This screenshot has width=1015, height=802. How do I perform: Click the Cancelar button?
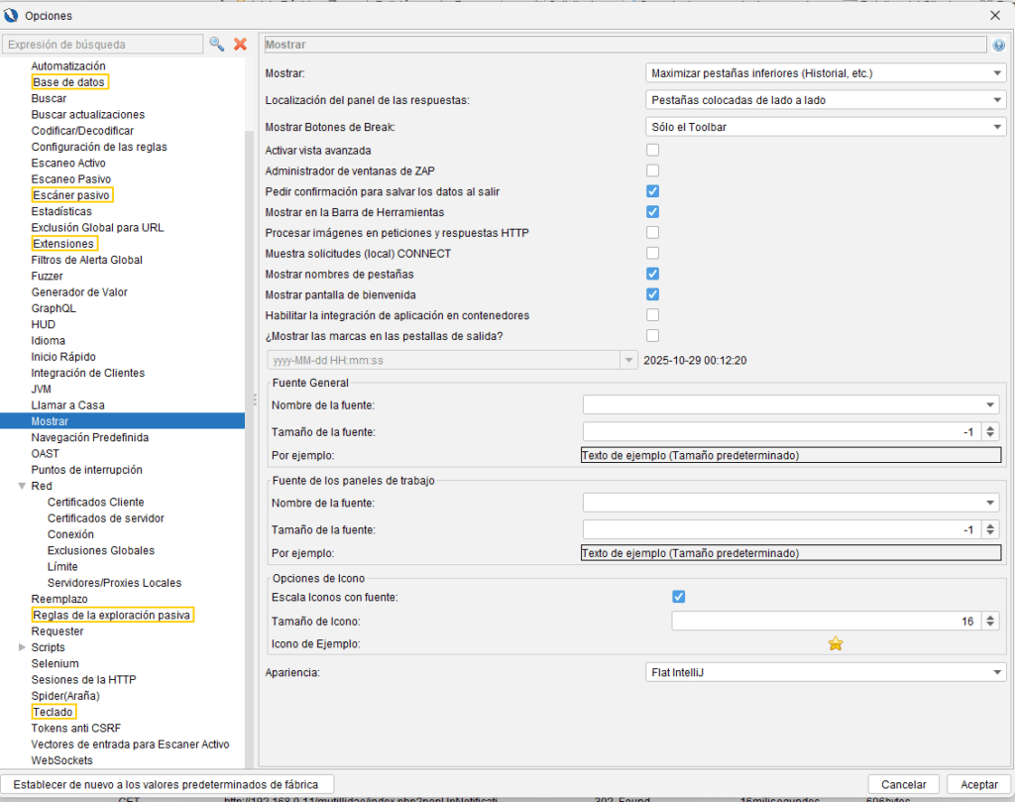click(x=903, y=784)
